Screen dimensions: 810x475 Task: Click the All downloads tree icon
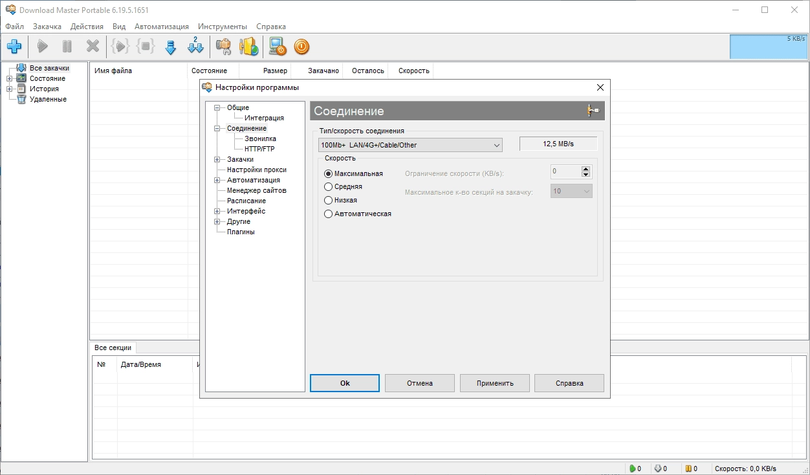pos(21,68)
